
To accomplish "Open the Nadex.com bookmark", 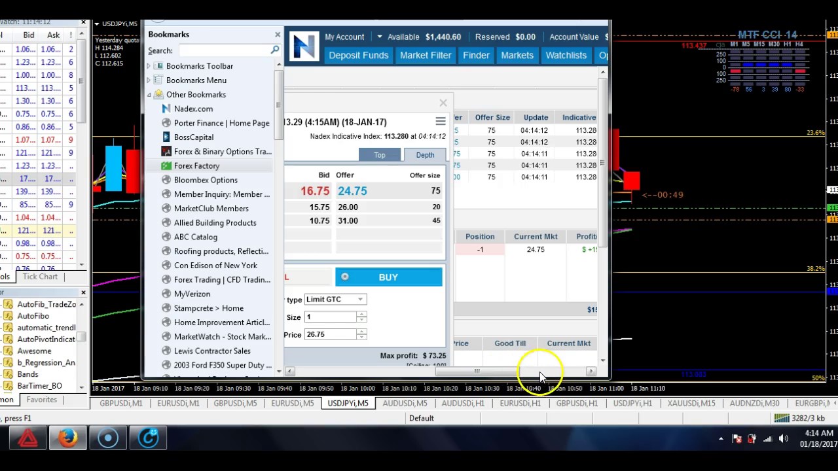I will tap(193, 109).
